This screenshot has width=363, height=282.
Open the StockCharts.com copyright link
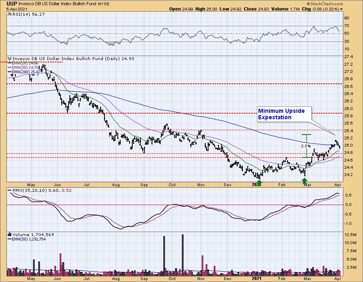tap(325, 4)
